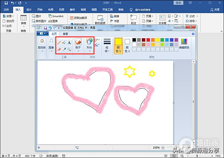Activate the Eraser tool in Paint
This screenshot has width=224, height=158.
(x=59, y=50)
